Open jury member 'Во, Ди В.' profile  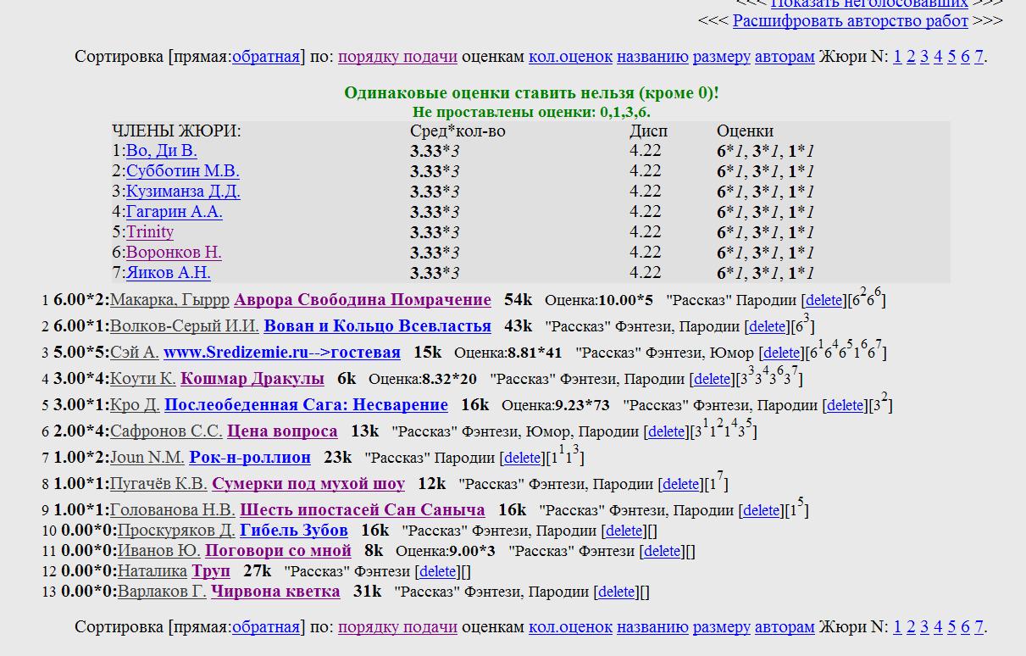[x=162, y=151]
